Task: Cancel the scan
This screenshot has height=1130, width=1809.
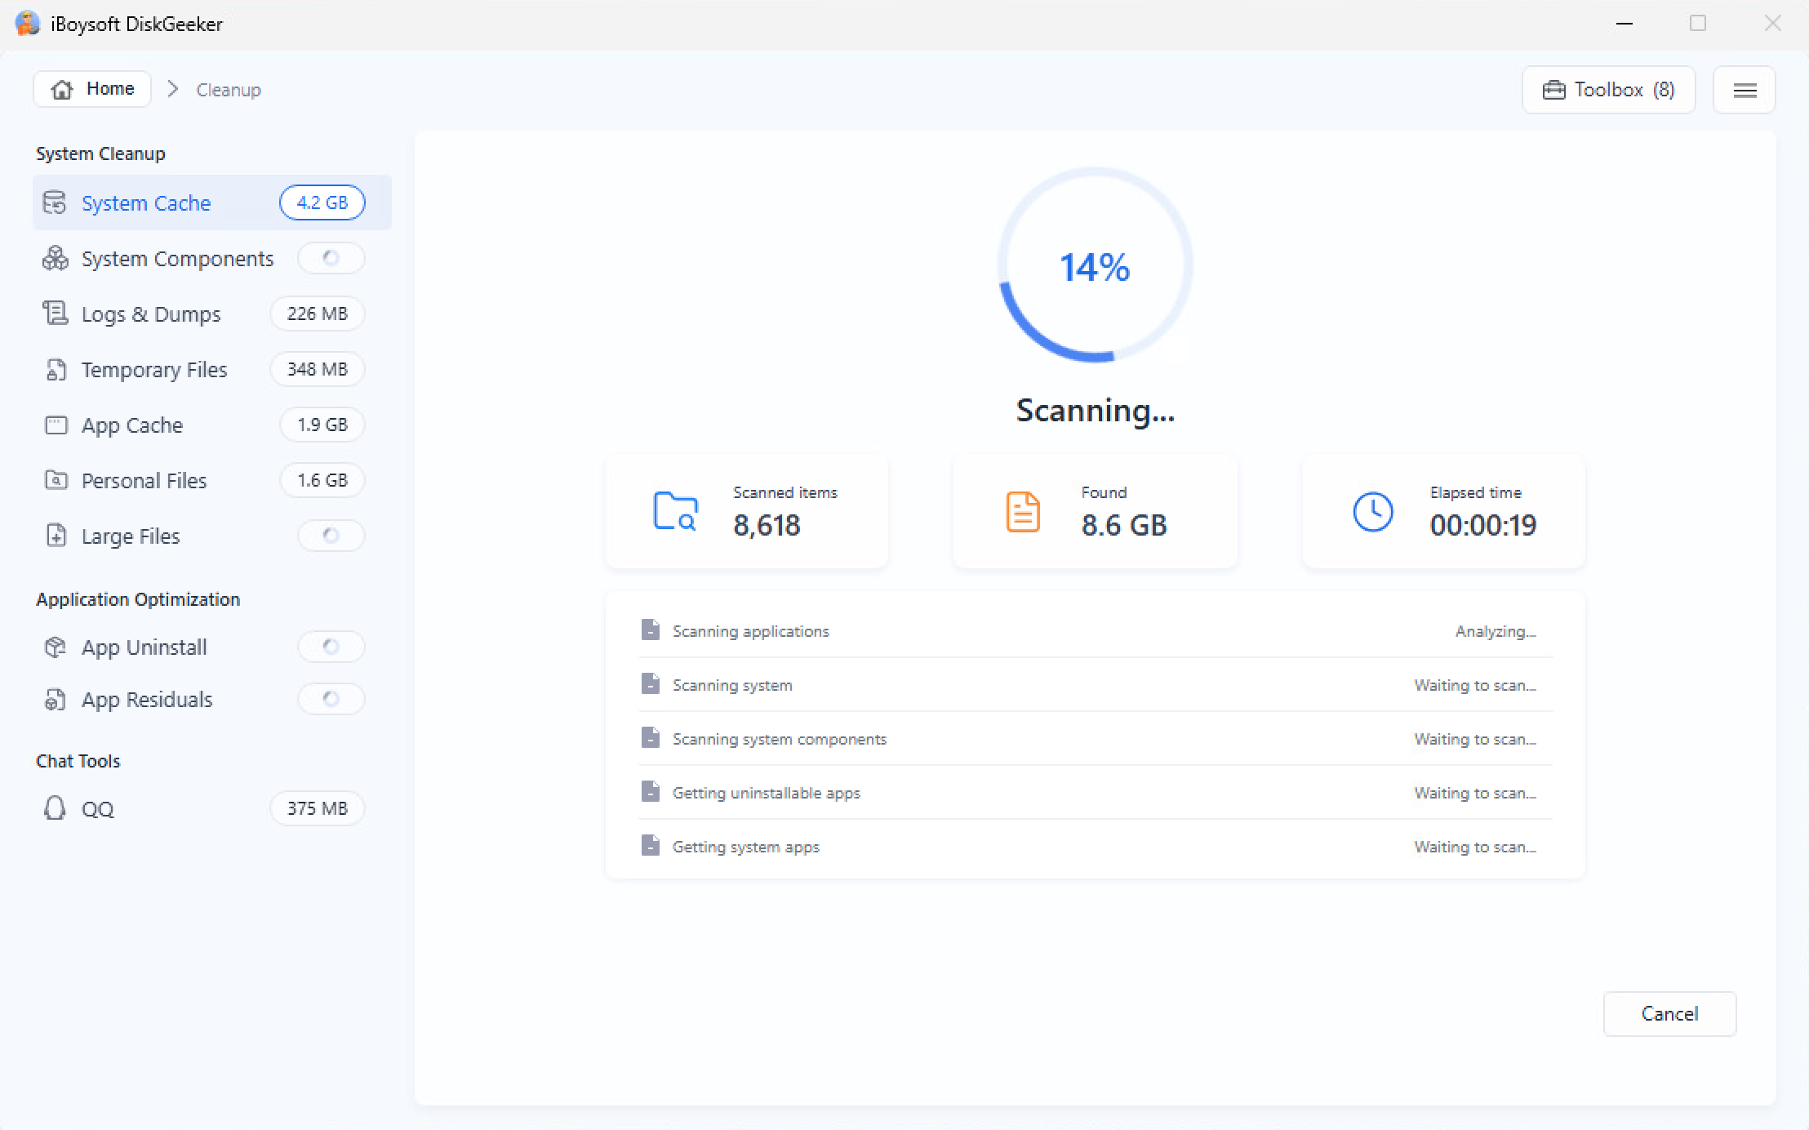Action: pos(1669,1013)
